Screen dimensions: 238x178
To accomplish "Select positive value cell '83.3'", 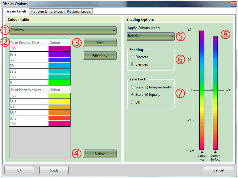I will pyautogui.click(x=29, y=54).
